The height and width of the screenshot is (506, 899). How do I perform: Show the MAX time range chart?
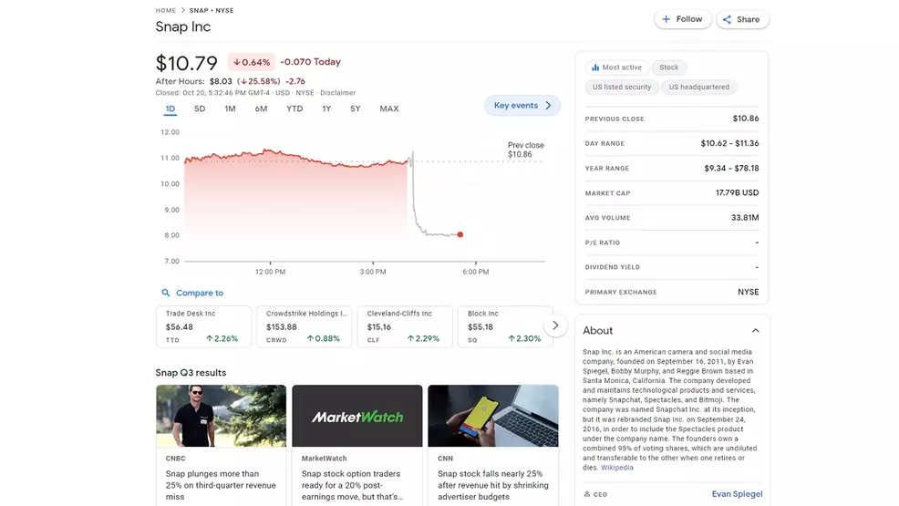coord(388,109)
